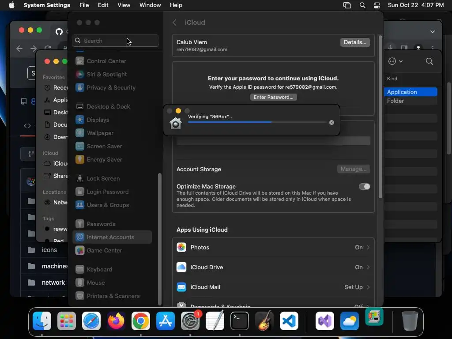The height and width of the screenshot is (339, 452).
Task: Select the Application row in Finder
Action: click(x=411, y=92)
